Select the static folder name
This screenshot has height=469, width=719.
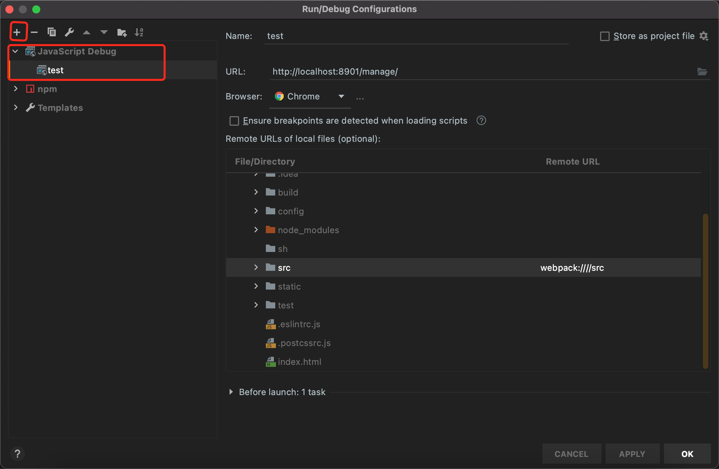pyautogui.click(x=289, y=287)
